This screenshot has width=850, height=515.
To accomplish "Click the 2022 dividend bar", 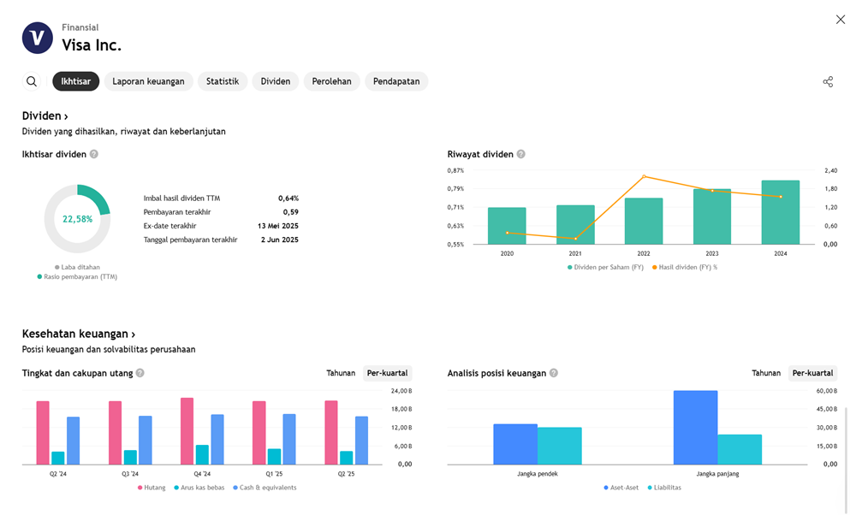I will 644,221.
